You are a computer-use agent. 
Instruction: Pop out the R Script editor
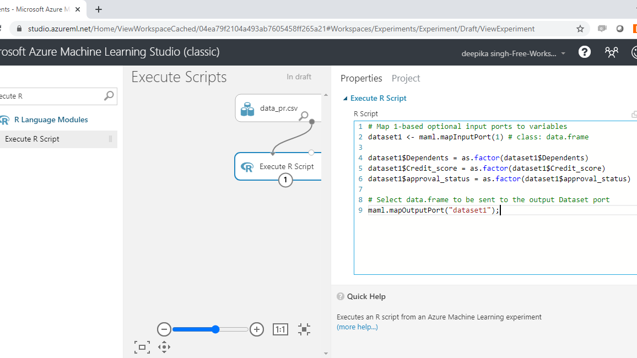(634, 115)
